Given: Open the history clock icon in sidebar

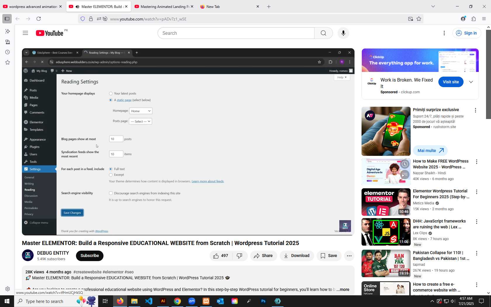Looking at the screenshot, I should pyautogui.click(x=8, y=52).
